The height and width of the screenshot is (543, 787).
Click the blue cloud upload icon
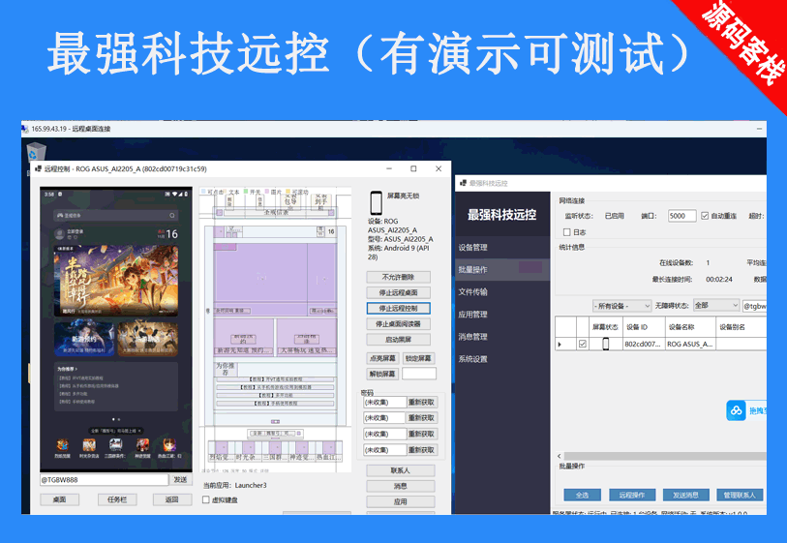coord(737,411)
